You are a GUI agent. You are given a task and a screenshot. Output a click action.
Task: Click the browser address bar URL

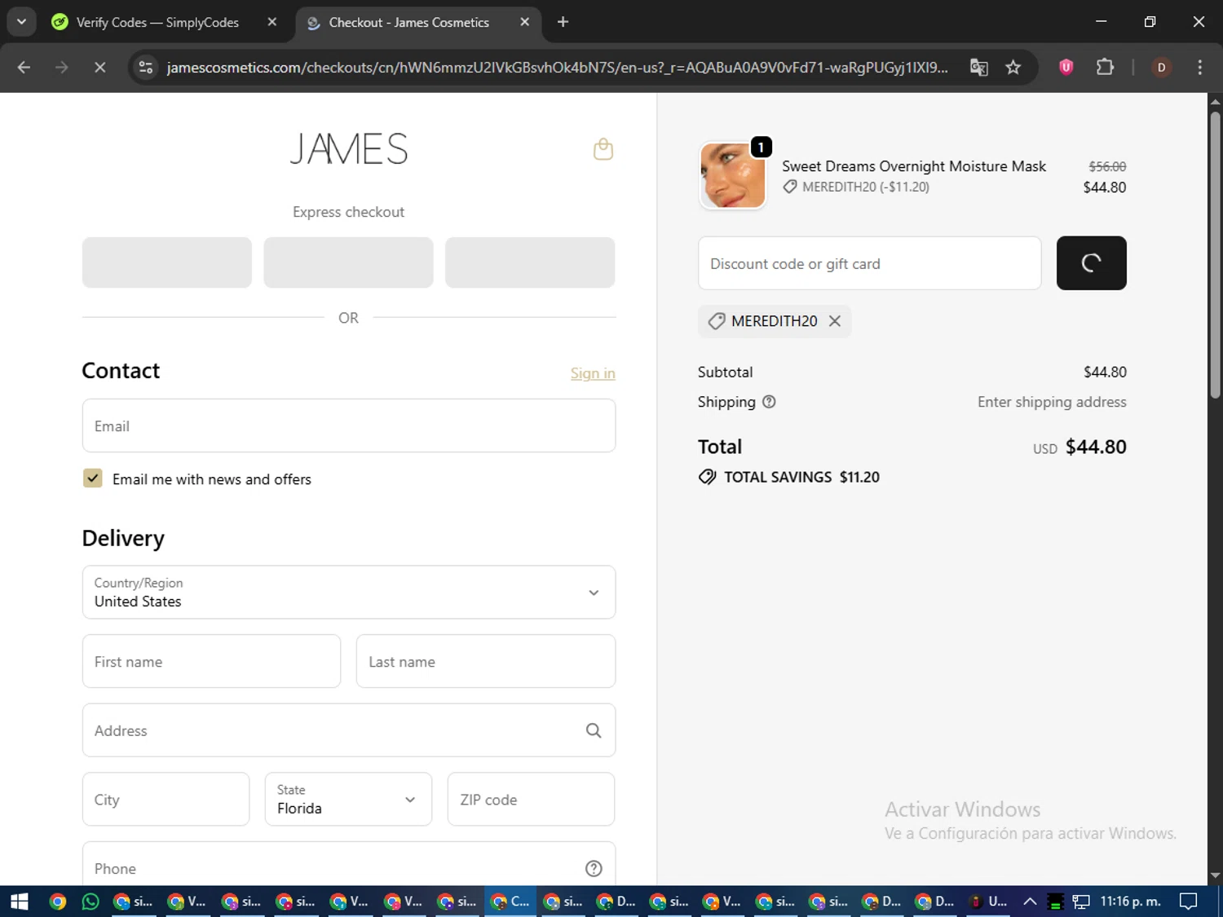[x=557, y=68]
